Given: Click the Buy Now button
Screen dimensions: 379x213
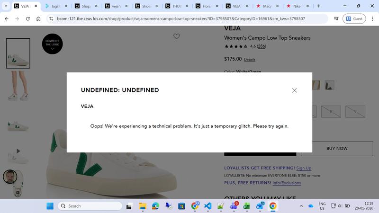Looking at the screenshot, I should [337, 149].
